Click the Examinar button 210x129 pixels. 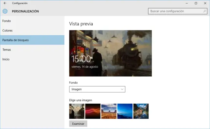click(x=78, y=124)
